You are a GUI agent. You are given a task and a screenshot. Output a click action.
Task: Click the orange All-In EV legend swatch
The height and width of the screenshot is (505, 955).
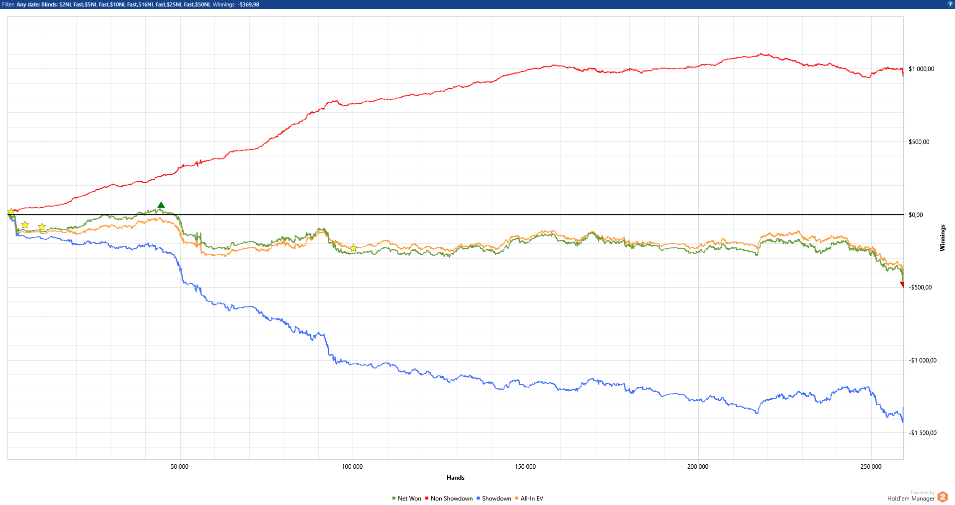[x=517, y=498]
